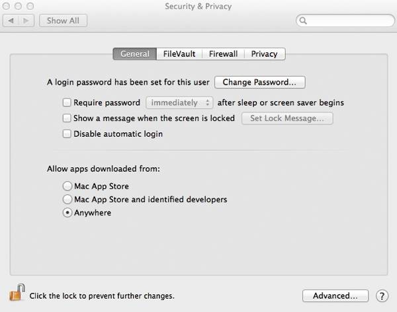Screen dimensions: 397x312
Task: Choose Mac App Store and identified developers
Action: 67,199
